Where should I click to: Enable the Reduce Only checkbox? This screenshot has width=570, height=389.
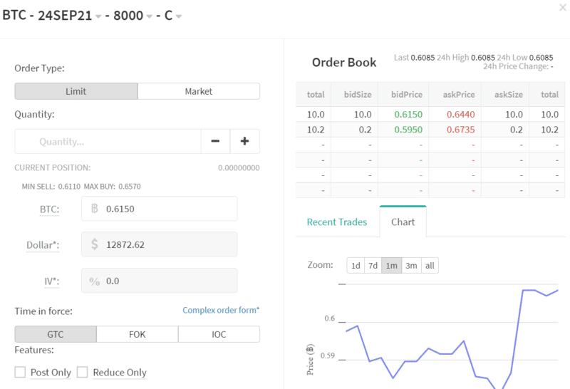click(82, 372)
